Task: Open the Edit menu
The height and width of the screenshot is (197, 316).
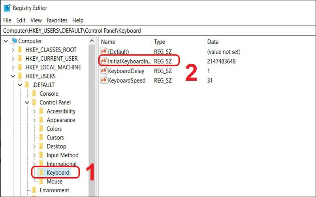Action: (21, 20)
